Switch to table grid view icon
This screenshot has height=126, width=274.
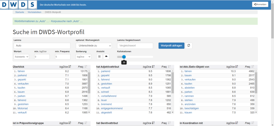(x=99, y=56)
